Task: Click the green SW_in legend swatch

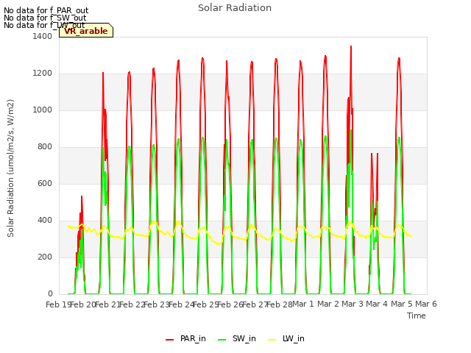Action: point(222,339)
